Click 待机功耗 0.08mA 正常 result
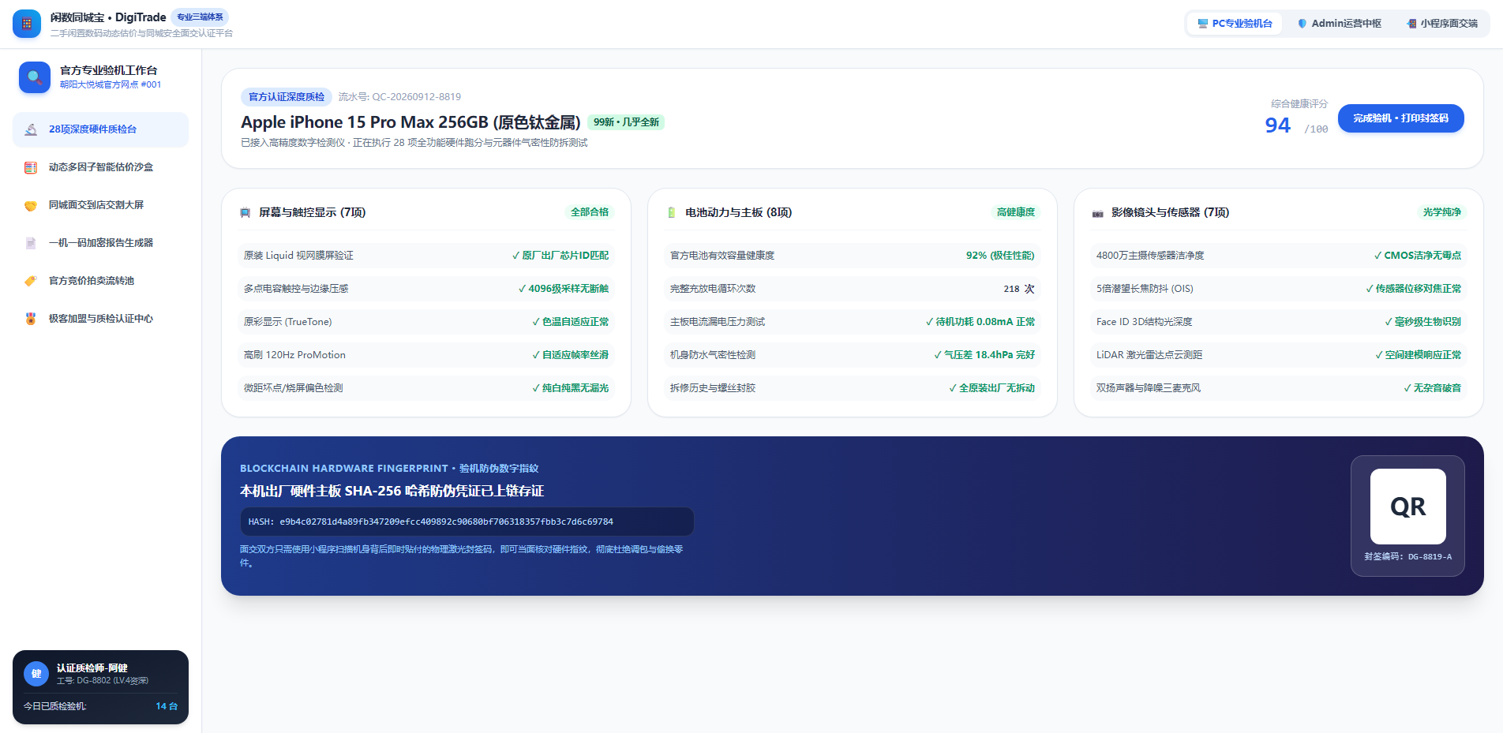Screen dimensions: 1503x733 tap(980, 322)
